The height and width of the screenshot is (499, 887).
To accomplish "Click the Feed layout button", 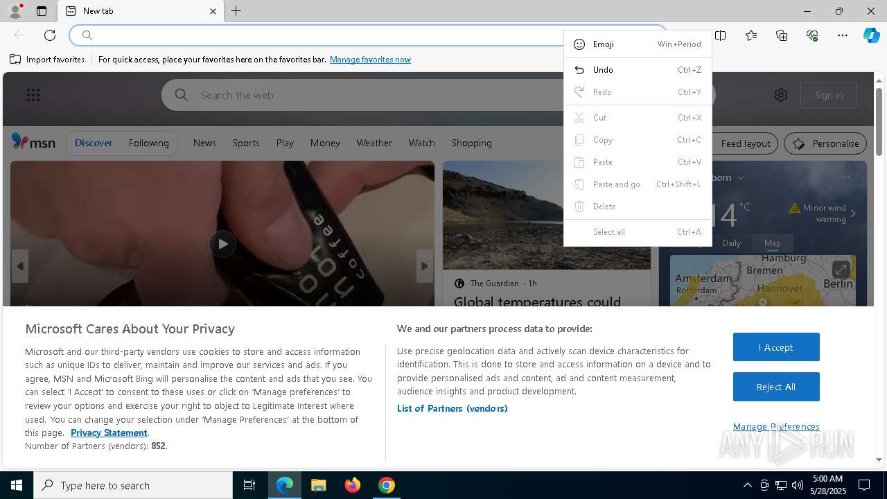I will [x=745, y=143].
